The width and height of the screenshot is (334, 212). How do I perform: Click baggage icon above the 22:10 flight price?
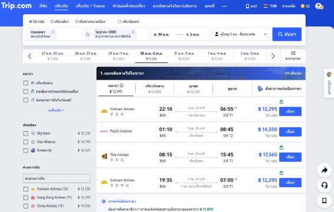point(281,102)
